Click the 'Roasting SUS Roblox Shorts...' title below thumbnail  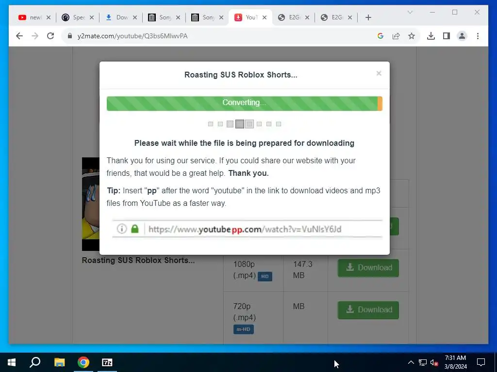pos(138,260)
